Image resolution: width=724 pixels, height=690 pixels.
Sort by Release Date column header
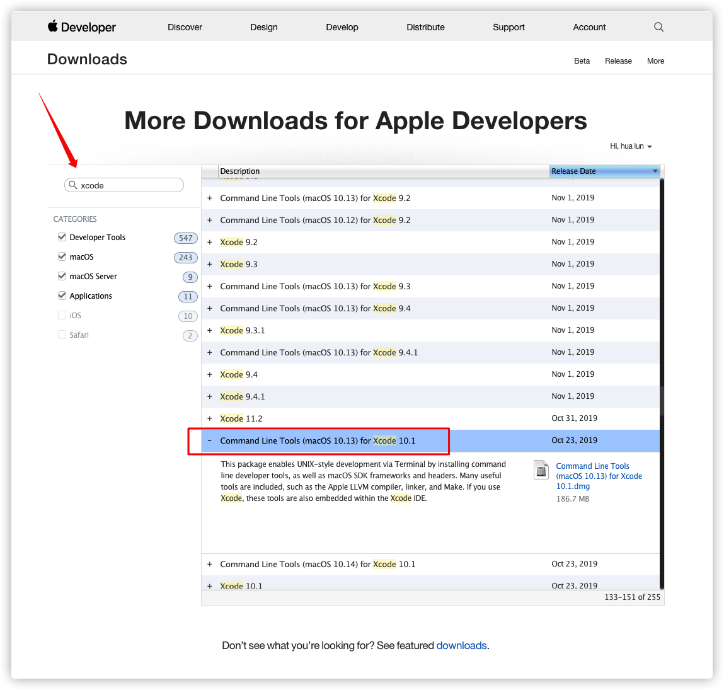(604, 171)
